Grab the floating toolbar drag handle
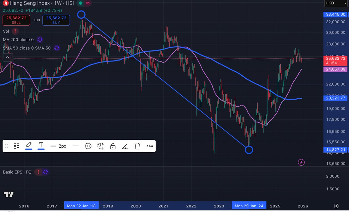Screen dimensions: 349x212 tap(7, 146)
